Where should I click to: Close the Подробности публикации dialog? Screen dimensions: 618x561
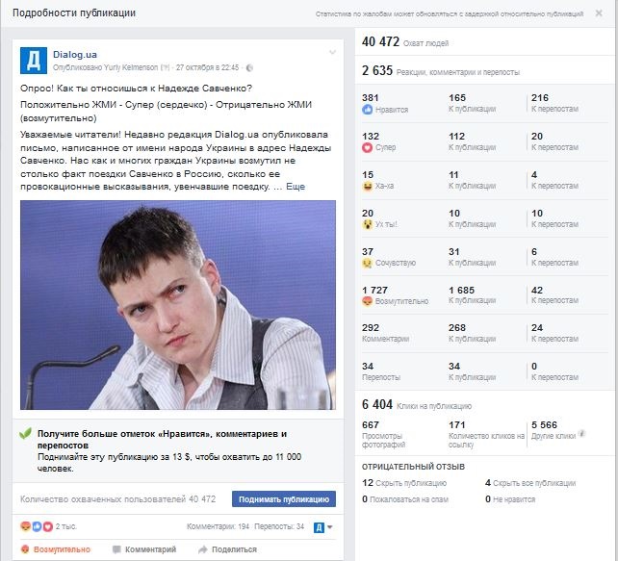coord(599,13)
